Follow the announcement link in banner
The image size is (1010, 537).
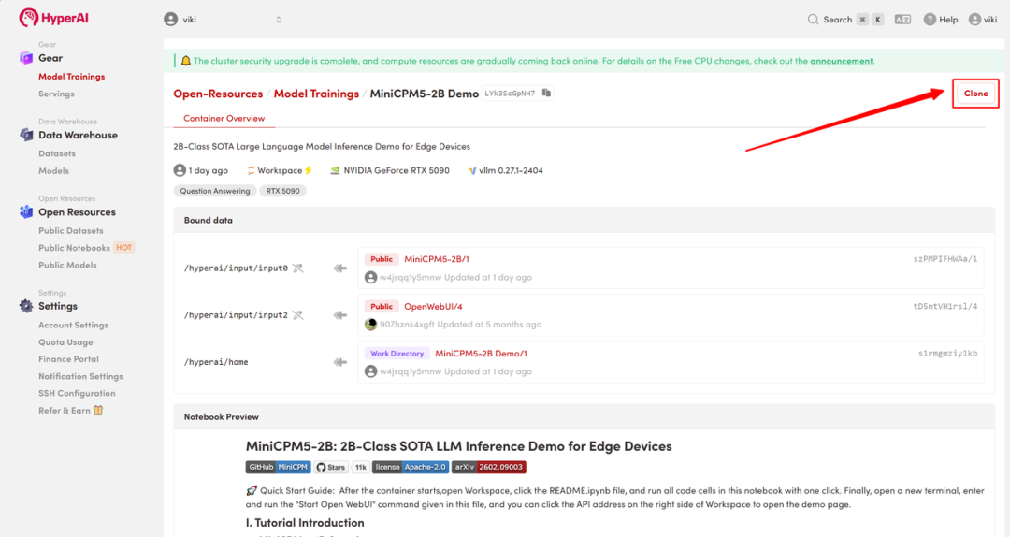pos(842,61)
